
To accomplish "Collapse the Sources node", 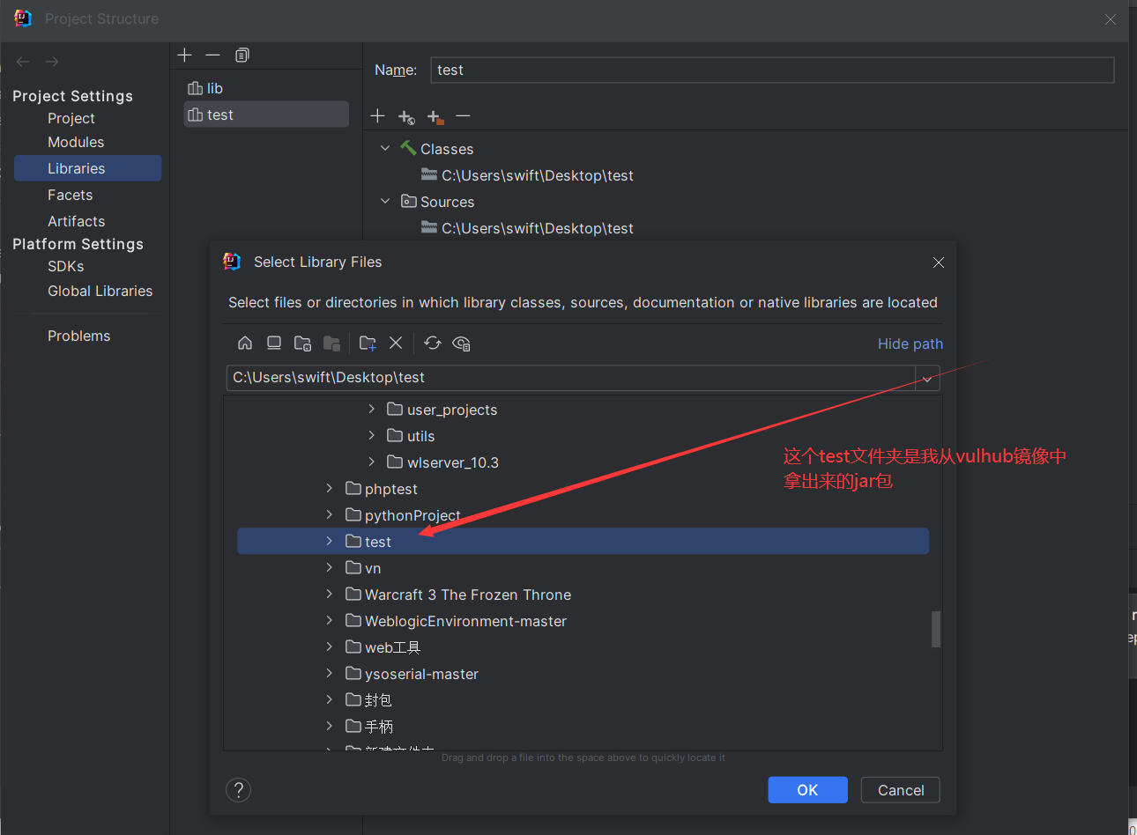I will tap(385, 201).
